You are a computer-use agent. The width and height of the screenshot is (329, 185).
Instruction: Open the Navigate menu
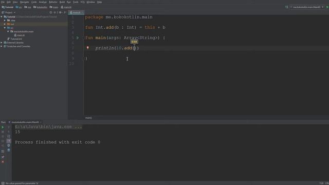(x=24, y=2)
